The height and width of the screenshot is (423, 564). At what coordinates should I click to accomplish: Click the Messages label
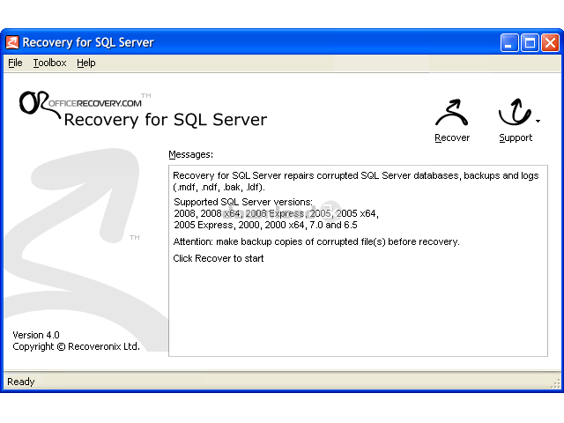pyautogui.click(x=190, y=155)
